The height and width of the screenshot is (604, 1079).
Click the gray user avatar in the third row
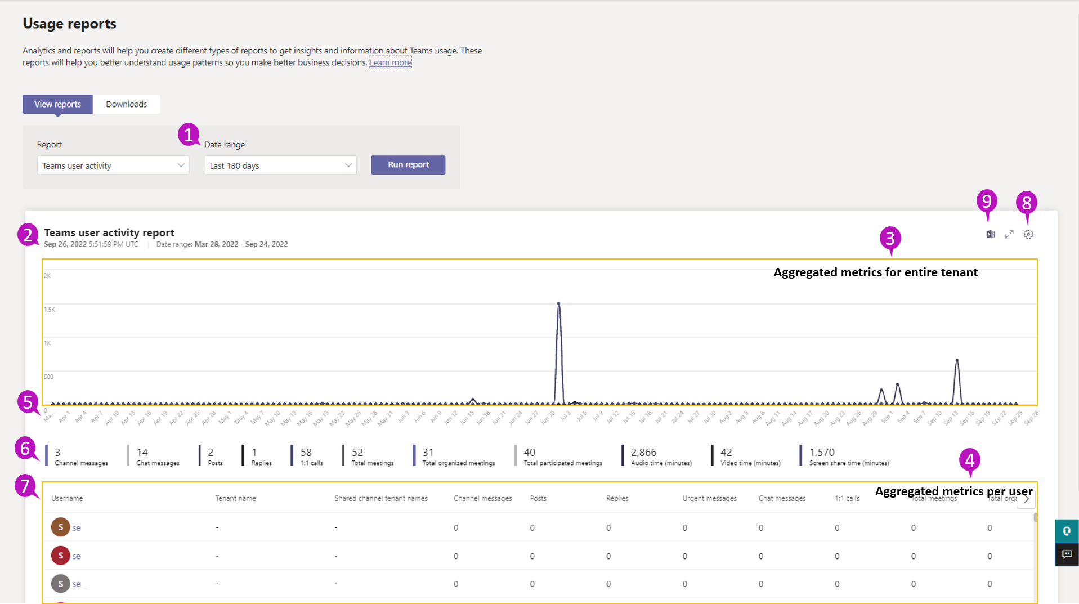click(x=61, y=584)
